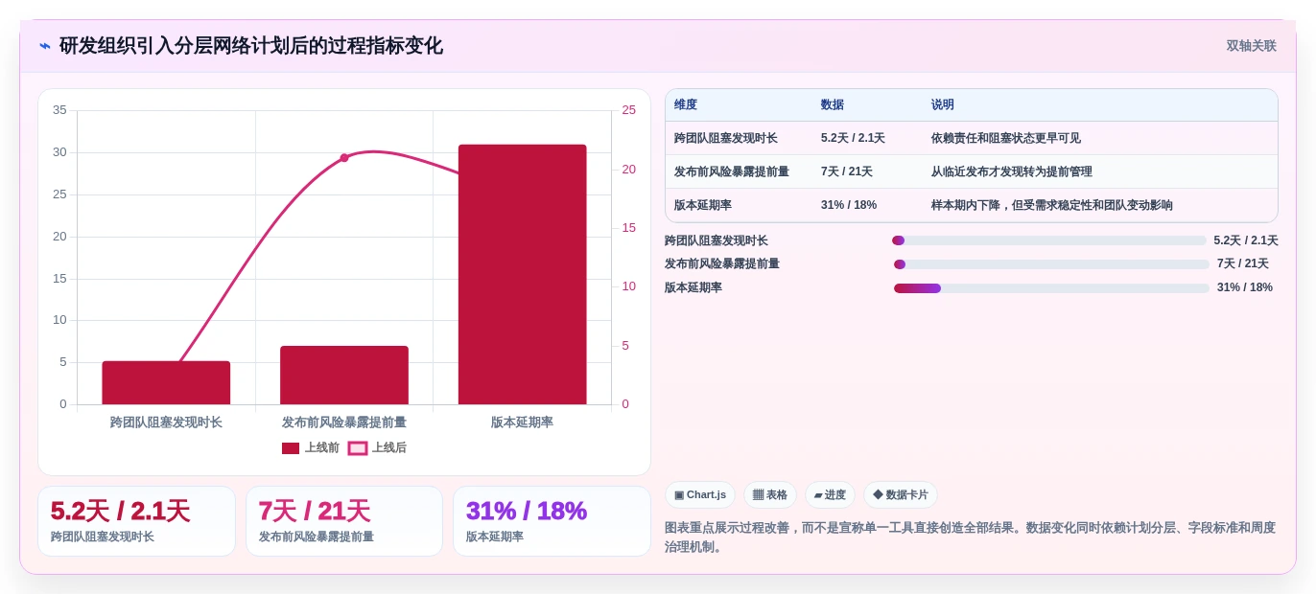Toggle the 上线前 legend swatch
The width and height of the screenshot is (1316, 594).
(291, 448)
